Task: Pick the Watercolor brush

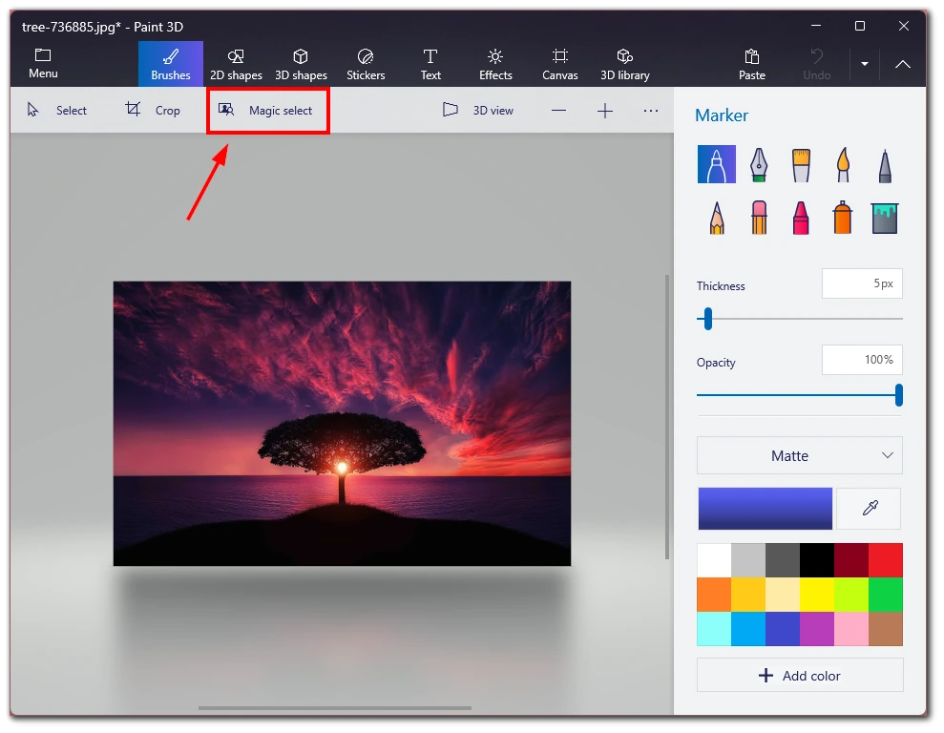Action: click(x=843, y=164)
